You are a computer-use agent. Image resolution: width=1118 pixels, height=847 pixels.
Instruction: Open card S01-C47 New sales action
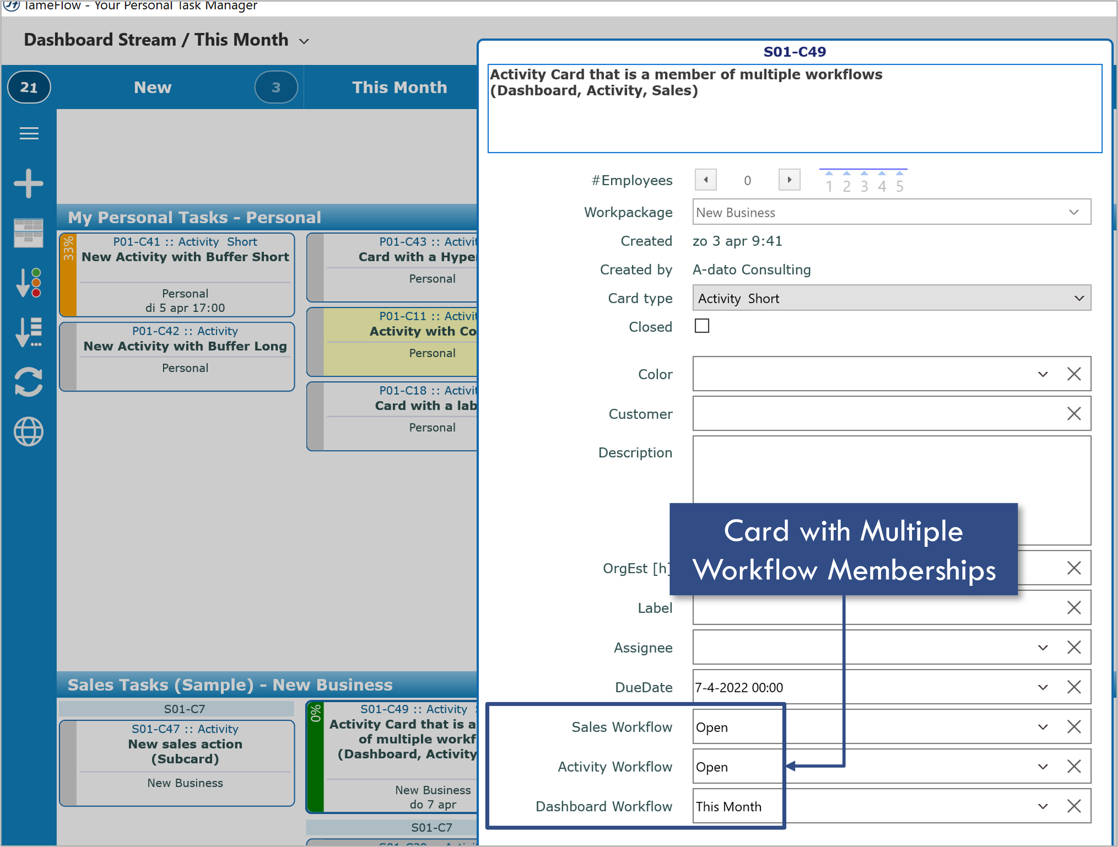pos(177,763)
